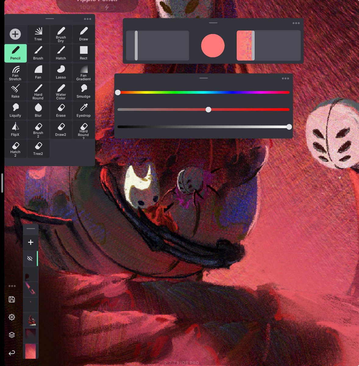This screenshot has height=366, width=359.
Task: Select the Pencil tool
Action: pos(16,53)
